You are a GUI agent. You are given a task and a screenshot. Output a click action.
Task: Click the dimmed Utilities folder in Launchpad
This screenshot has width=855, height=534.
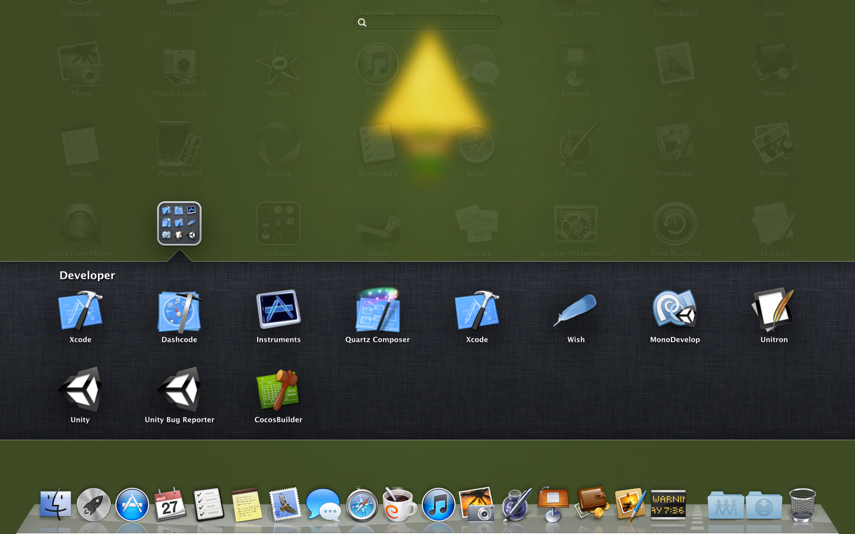[278, 224]
